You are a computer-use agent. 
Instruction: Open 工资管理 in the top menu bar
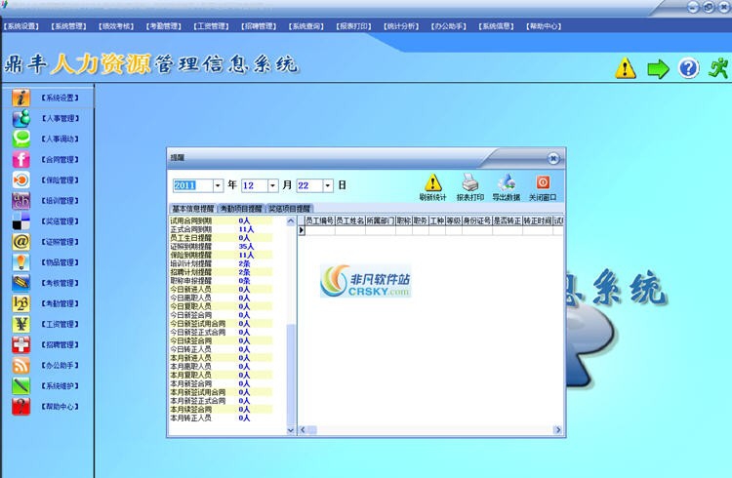tap(211, 26)
